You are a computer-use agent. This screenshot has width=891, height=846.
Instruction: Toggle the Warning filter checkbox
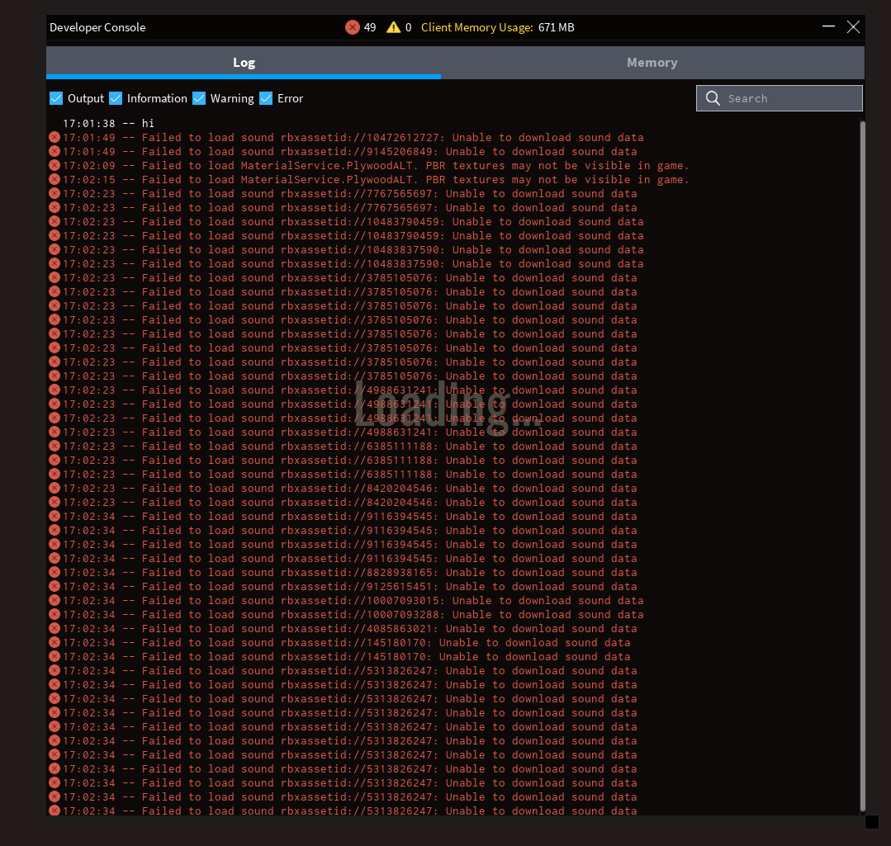(199, 98)
